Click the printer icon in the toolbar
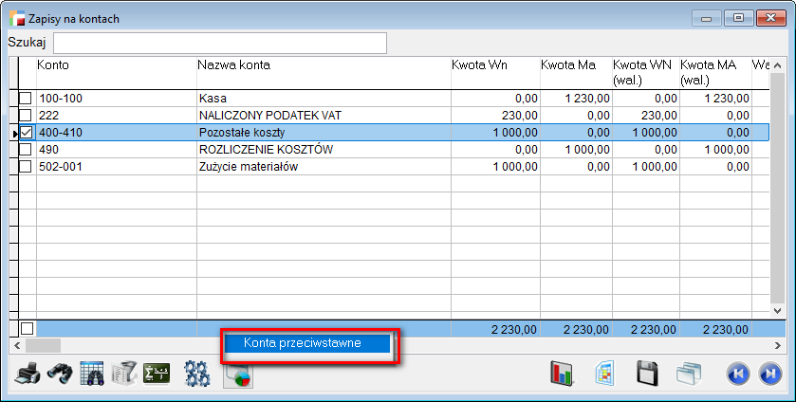The width and height of the screenshot is (796, 402). click(x=27, y=374)
